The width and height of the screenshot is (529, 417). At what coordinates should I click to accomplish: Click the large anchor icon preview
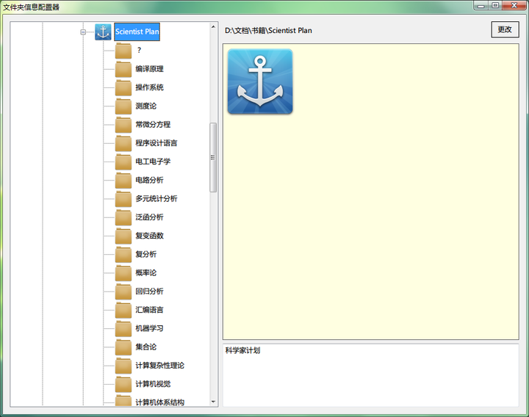point(260,81)
